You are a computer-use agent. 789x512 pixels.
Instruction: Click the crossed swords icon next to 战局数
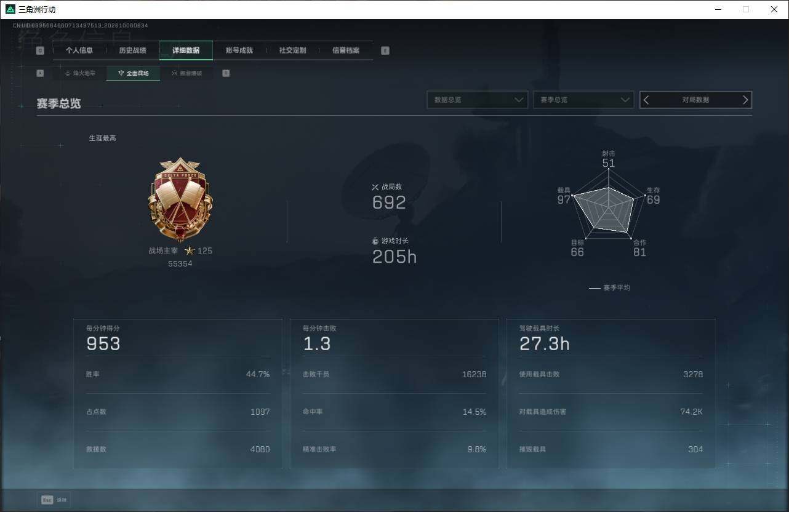375,186
